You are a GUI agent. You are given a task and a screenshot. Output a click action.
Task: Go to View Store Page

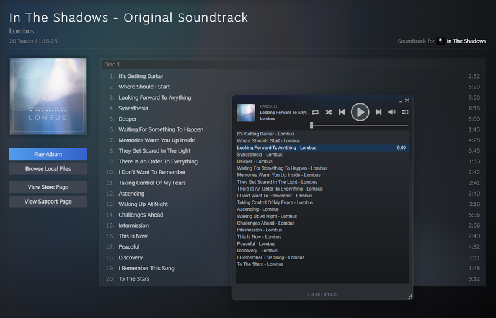(x=48, y=187)
